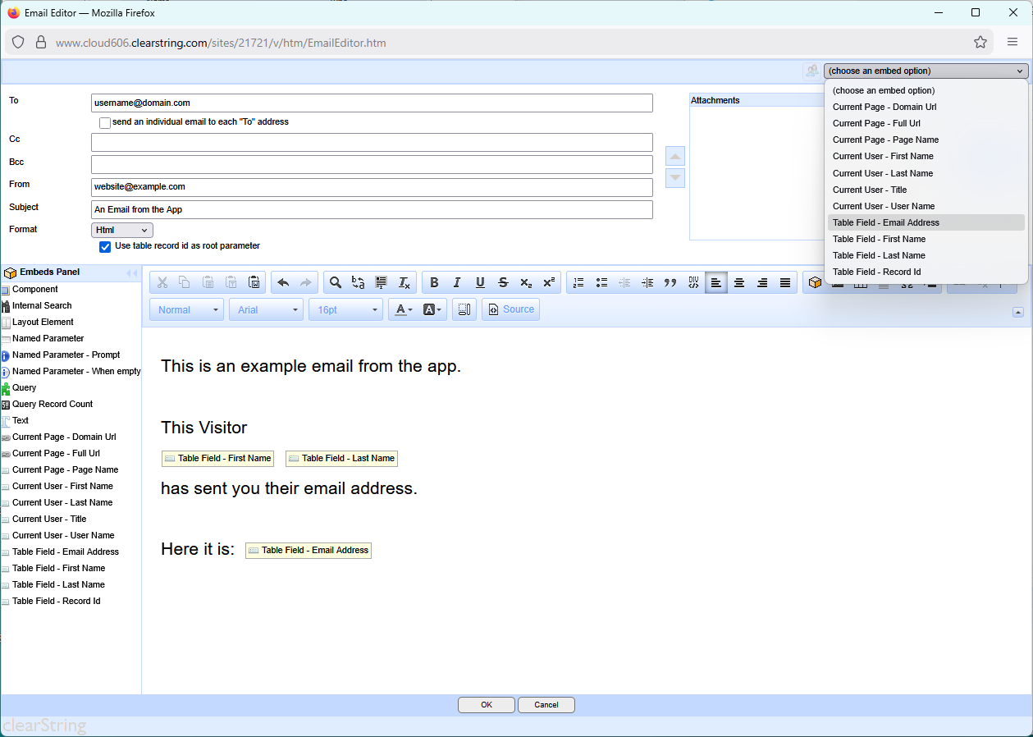Click the remove format icon

click(x=405, y=282)
